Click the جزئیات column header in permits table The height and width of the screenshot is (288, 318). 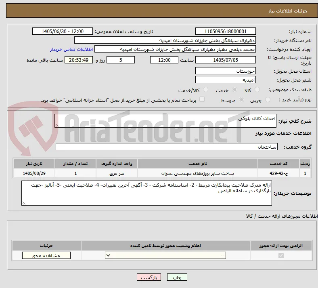46,246
